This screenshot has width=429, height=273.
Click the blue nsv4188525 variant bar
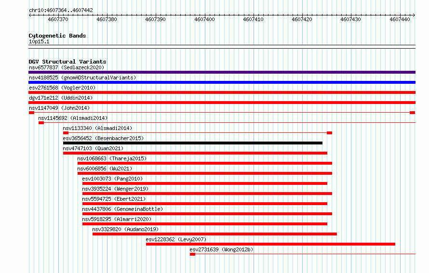coord(222,82)
